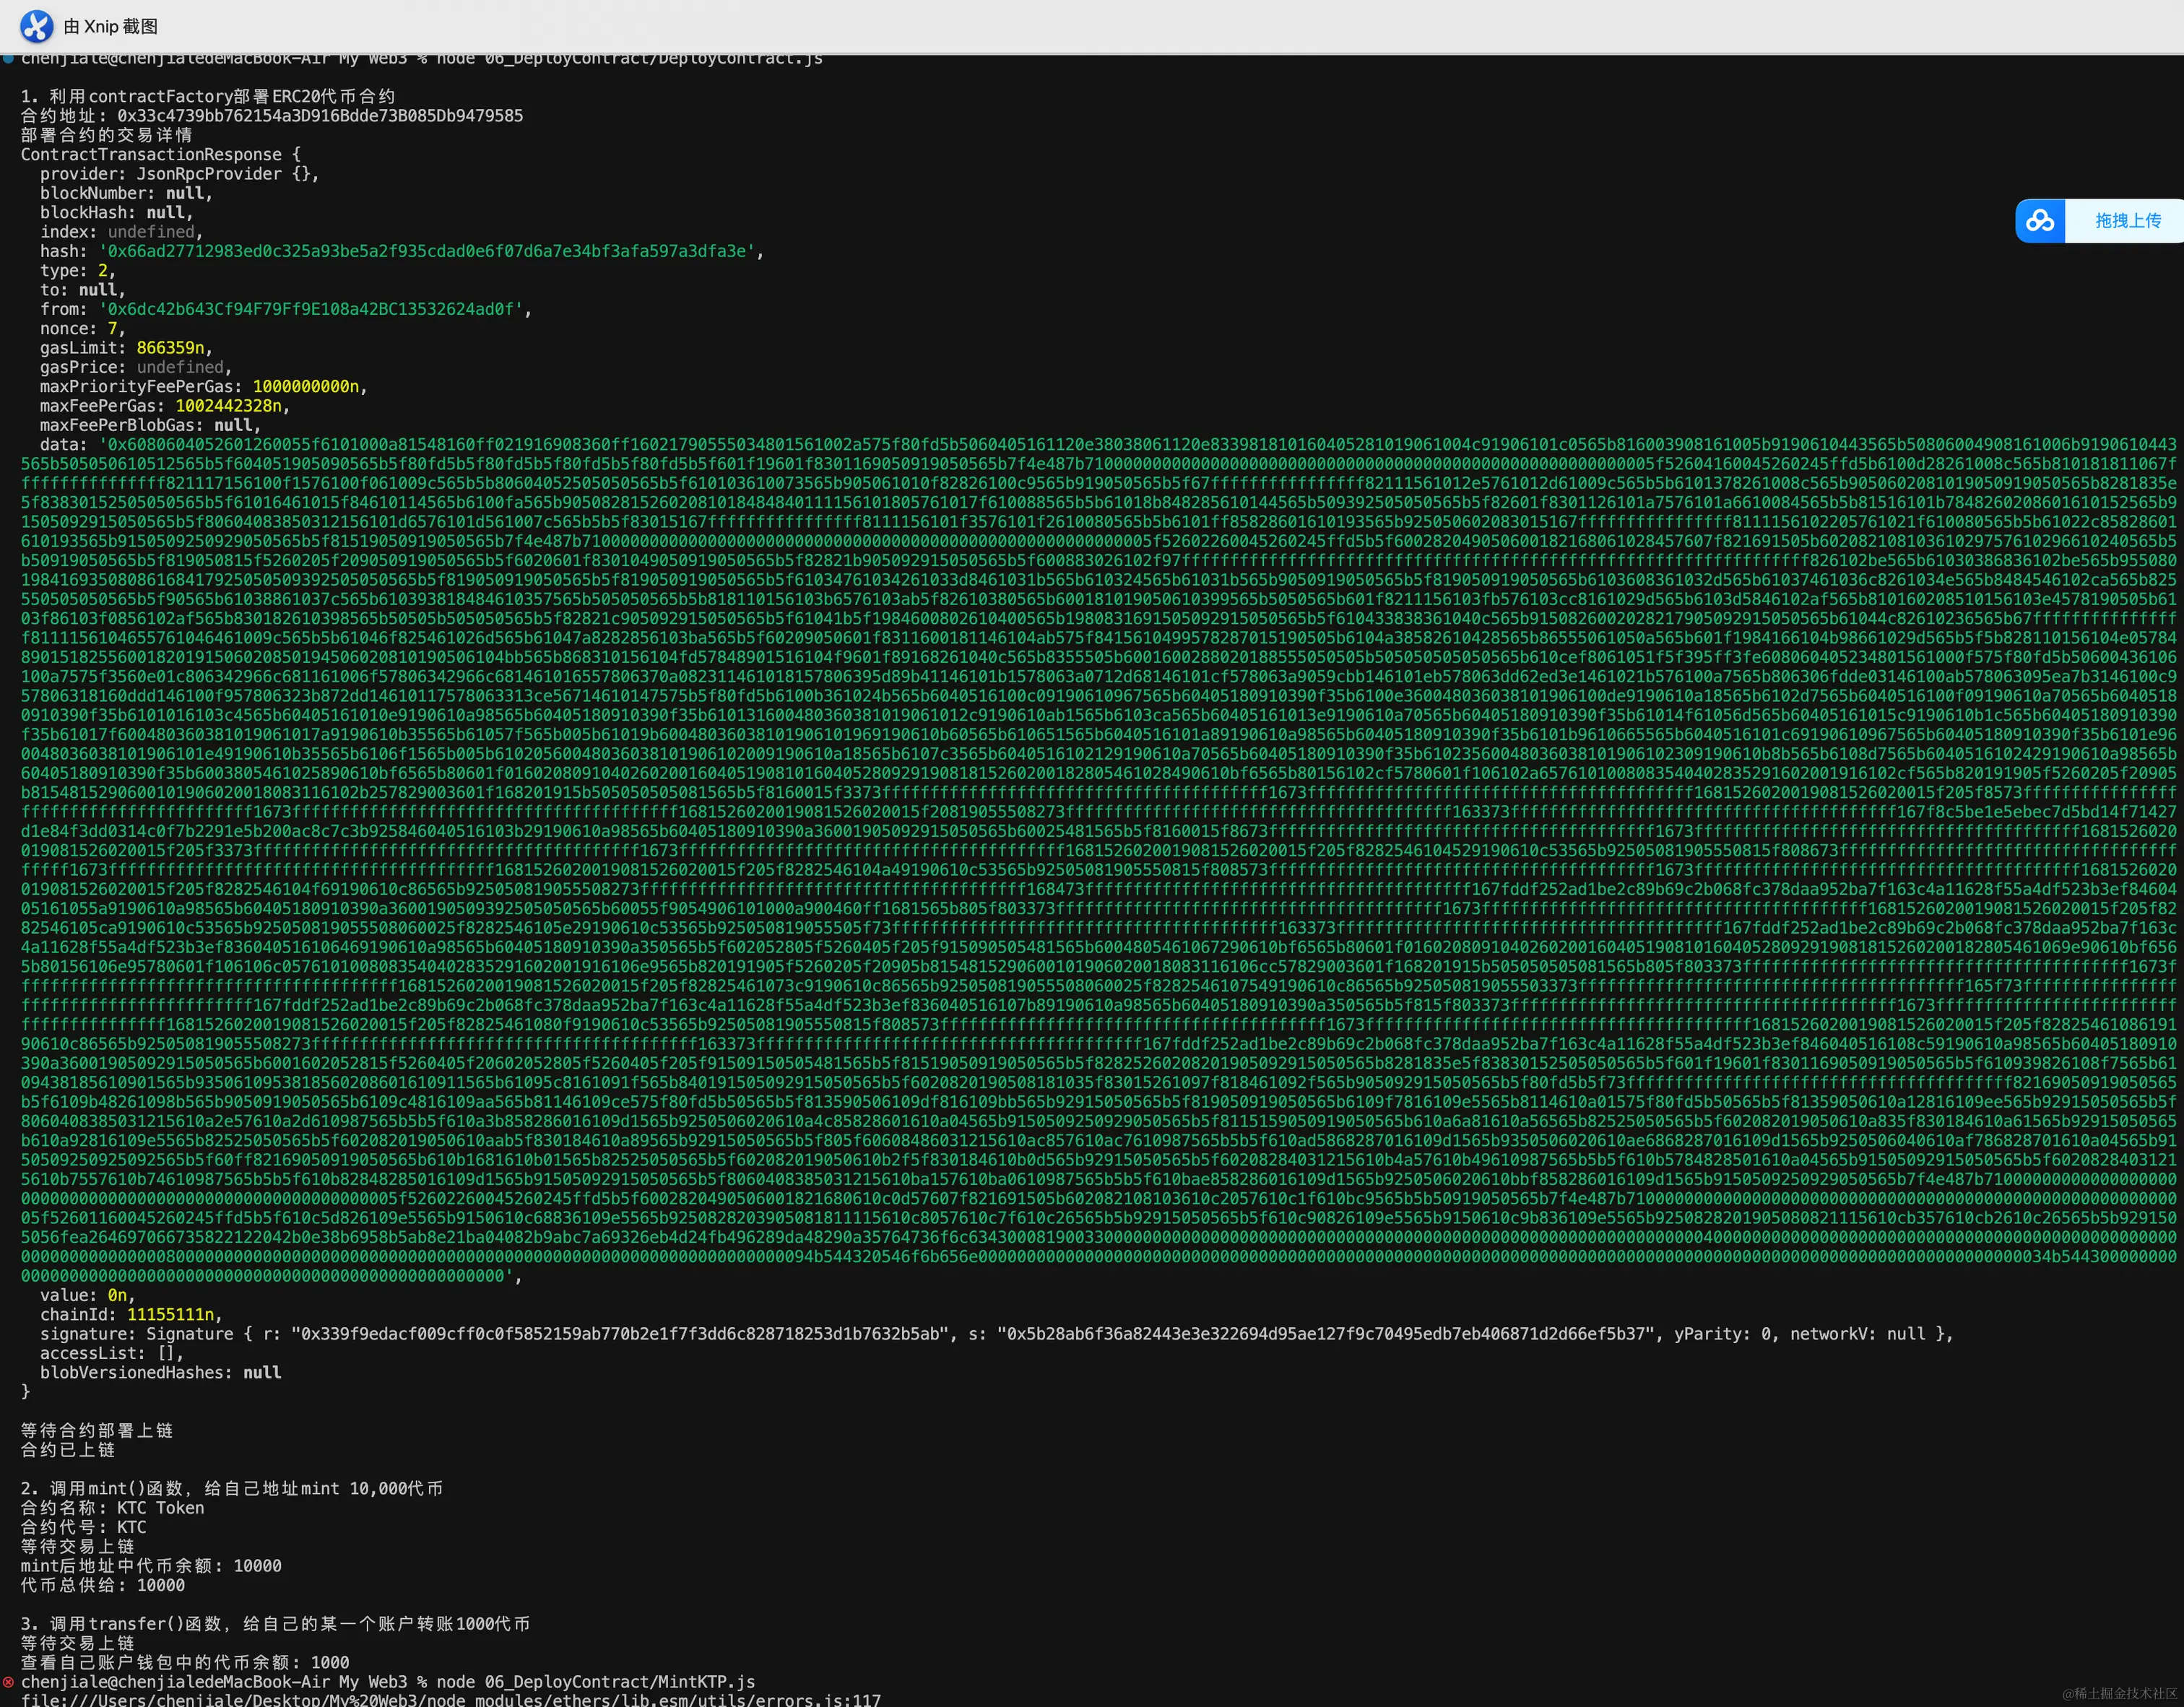
Task: Click the maxFeePerGas value 1002442328n
Action: 228,406
